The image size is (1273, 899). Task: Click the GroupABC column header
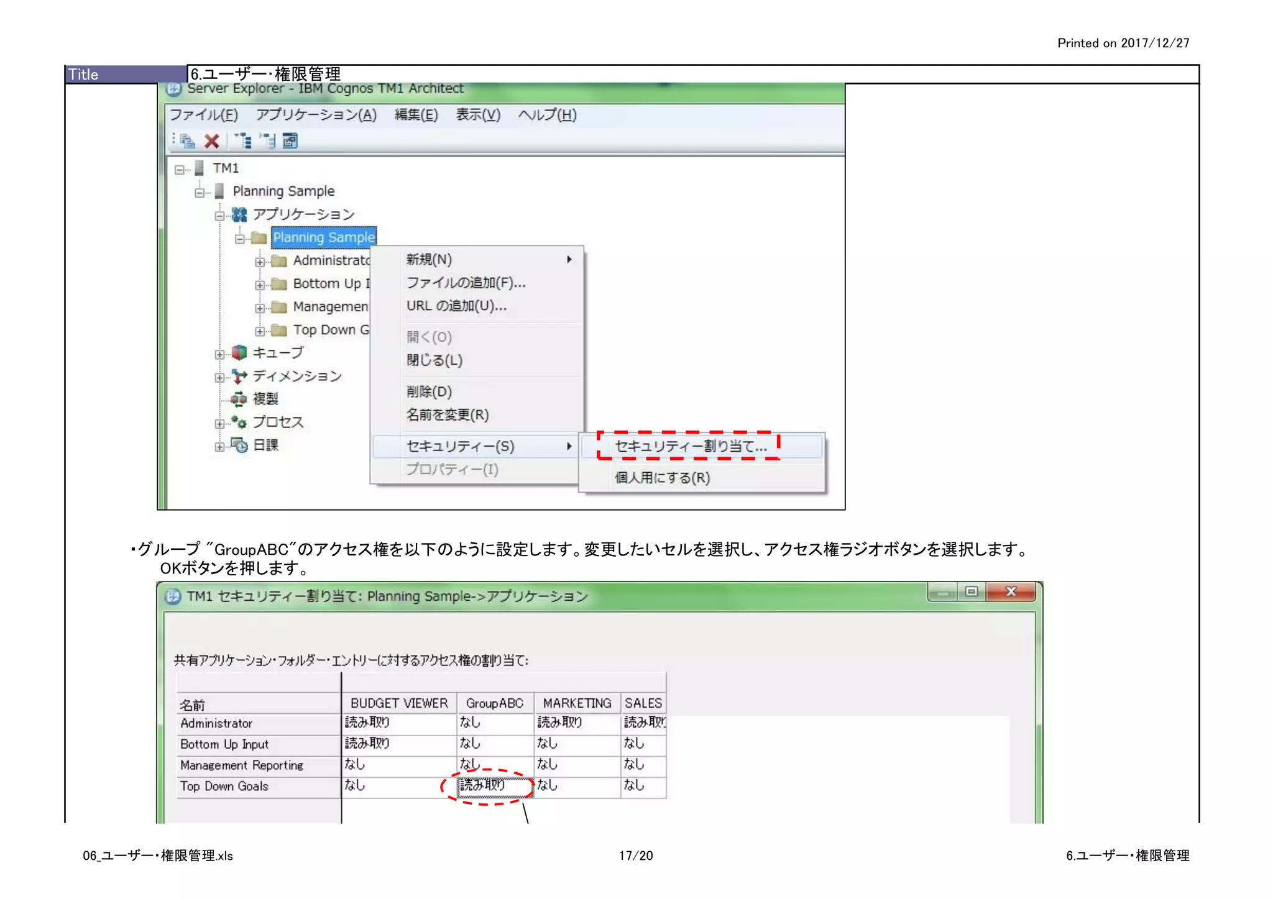pos(495,703)
